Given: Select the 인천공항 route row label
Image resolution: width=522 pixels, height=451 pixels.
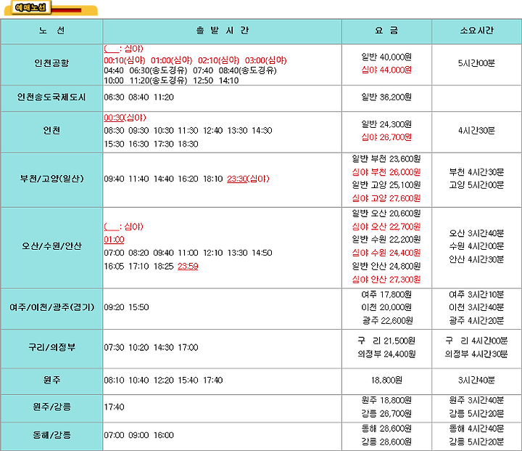Looking at the screenshot, I should point(51,63).
